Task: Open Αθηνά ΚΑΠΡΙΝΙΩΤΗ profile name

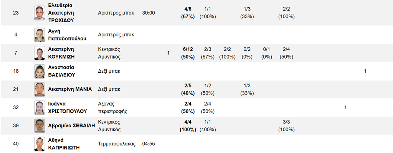Action: point(64,144)
